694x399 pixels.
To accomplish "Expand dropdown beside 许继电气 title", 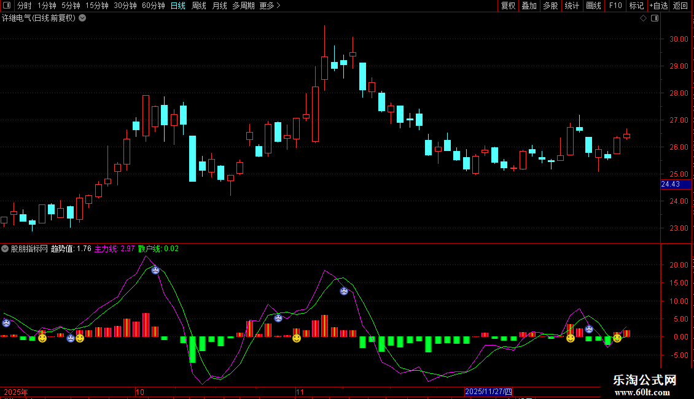I will [x=82, y=18].
